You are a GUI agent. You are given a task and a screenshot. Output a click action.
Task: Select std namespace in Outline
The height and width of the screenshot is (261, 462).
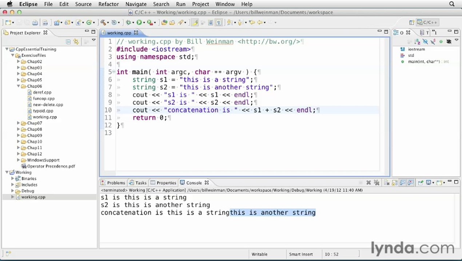click(x=407, y=55)
